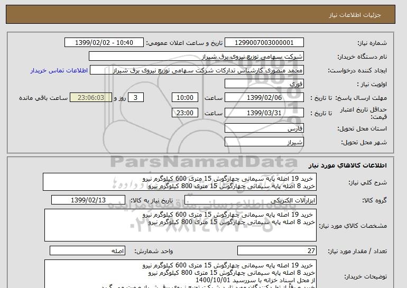This screenshot has height=288, width=407.
Task: Click the priority field showing فوری
Action: (264, 84)
